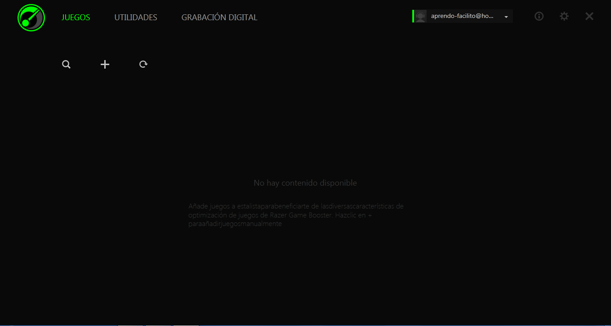Open the Razer Game Booster logo

pos(31,17)
